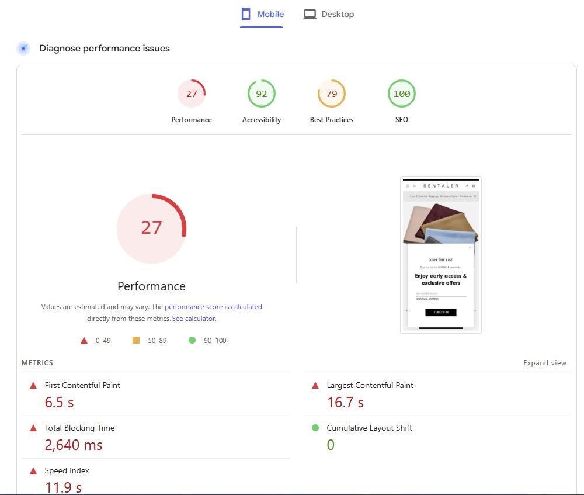Select the Best Practices gauge showing 79
584x495 pixels.
[x=331, y=93]
